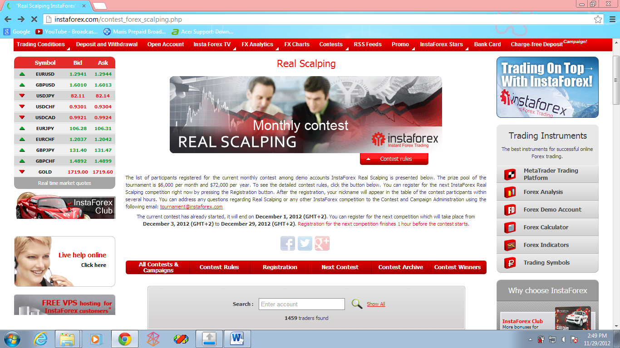
Task: Select the EURUSD quote row
Action: pos(64,74)
